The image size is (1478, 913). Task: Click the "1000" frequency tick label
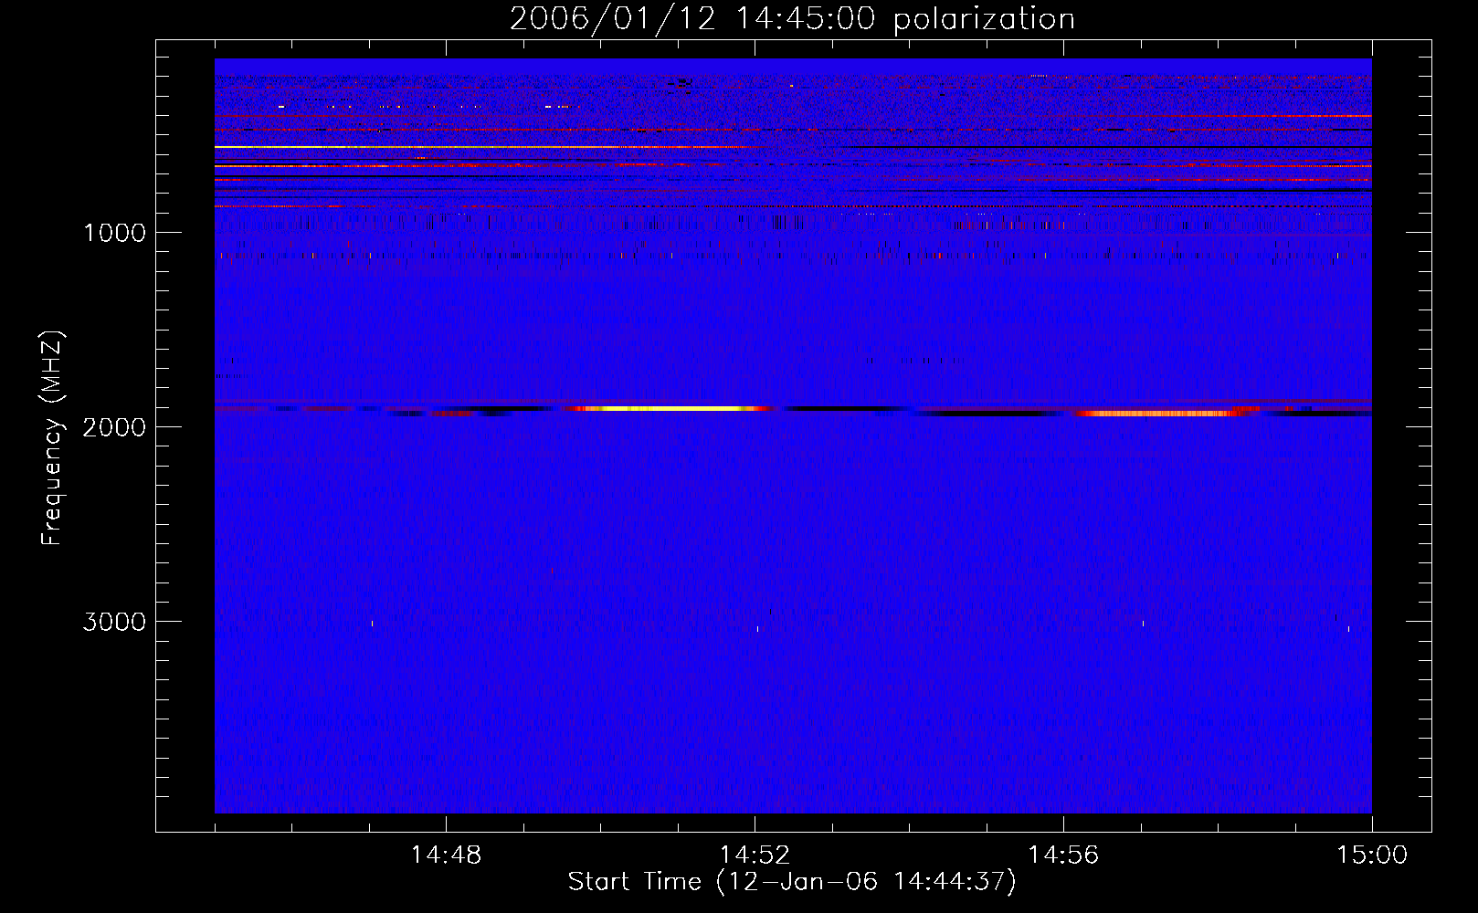point(114,233)
